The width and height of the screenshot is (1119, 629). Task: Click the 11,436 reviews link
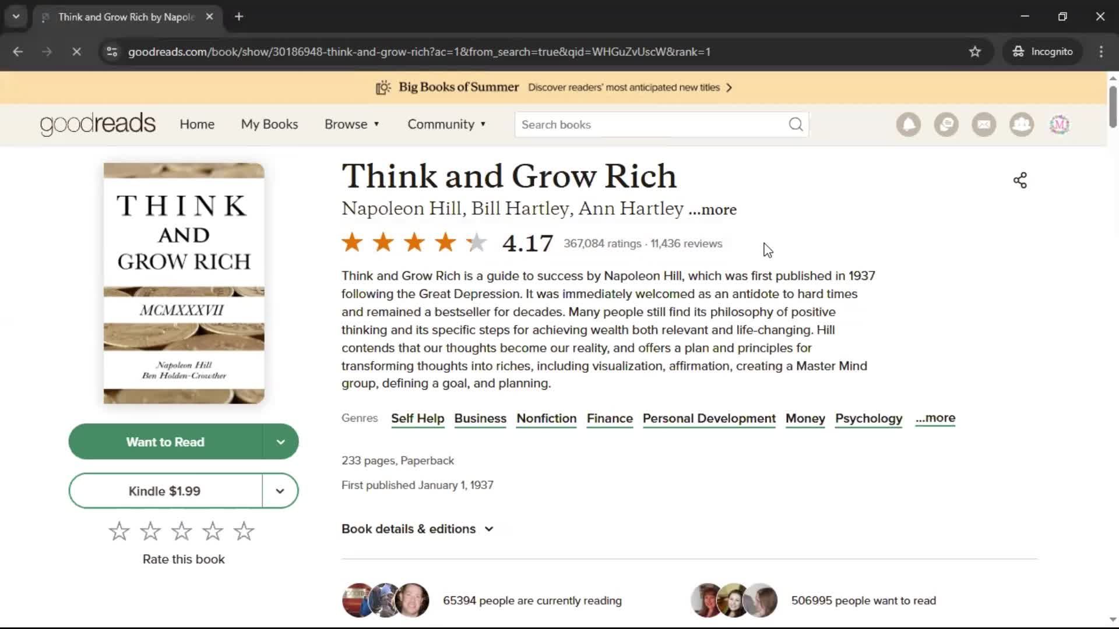[x=686, y=243]
